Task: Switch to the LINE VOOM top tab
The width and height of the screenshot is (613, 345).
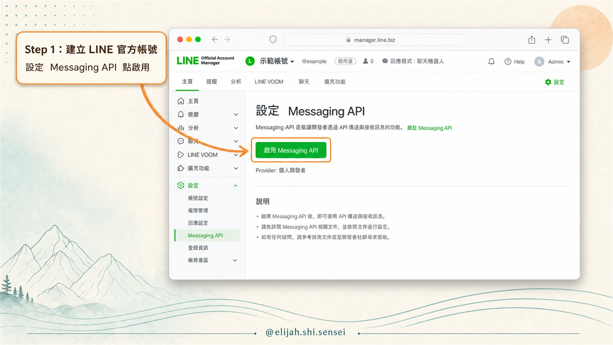Action: coord(269,82)
